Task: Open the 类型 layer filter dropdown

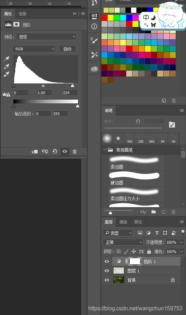Action: coord(118,233)
